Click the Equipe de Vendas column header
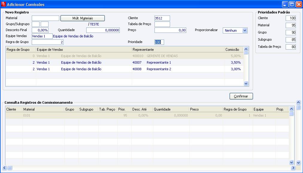 (x=84, y=50)
